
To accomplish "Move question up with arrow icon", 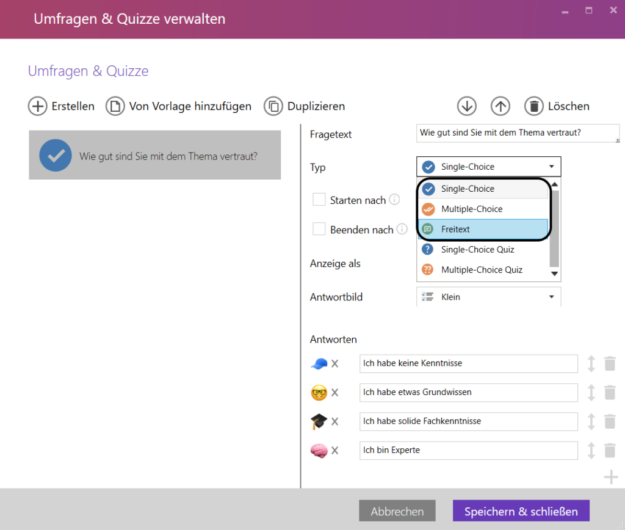I will pyautogui.click(x=500, y=106).
